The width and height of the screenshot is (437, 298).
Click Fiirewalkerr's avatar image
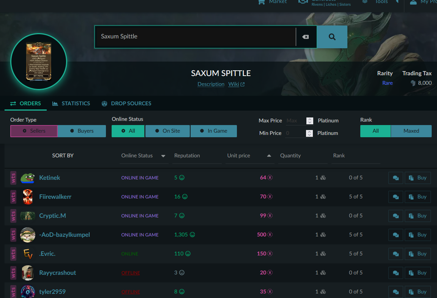28,197
